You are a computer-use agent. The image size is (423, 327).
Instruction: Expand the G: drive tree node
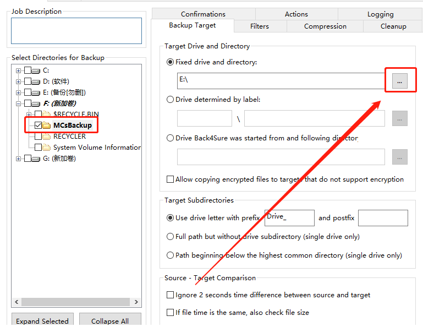(19, 159)
